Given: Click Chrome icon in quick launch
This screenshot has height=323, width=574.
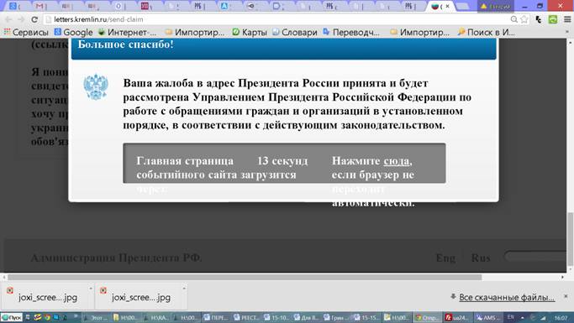Looking at the screenshot, I should 47,317.
